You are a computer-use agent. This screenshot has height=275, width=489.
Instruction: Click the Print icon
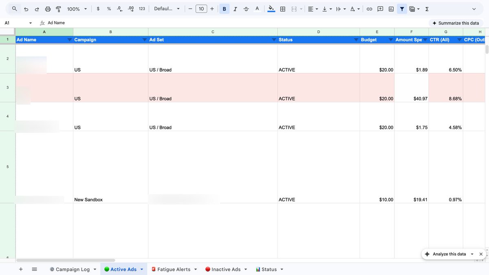(x=48, y=9)
